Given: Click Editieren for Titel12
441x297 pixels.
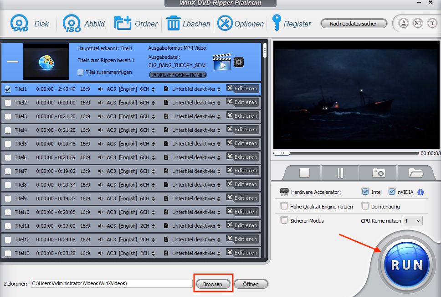Looking at the screenshot, I should [x=242, y=239].
